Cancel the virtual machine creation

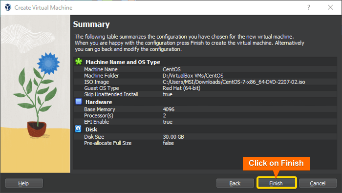coord(318,183)
